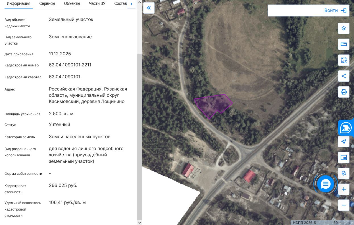Open the map layers icon

point(343,28)
